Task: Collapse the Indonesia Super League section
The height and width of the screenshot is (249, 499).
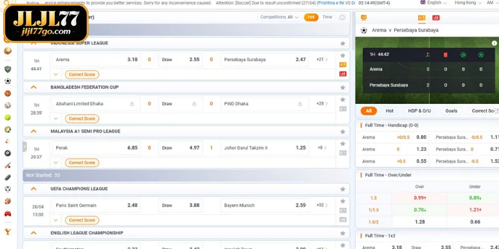Action: pyautogui.click(x=34, y=43)
